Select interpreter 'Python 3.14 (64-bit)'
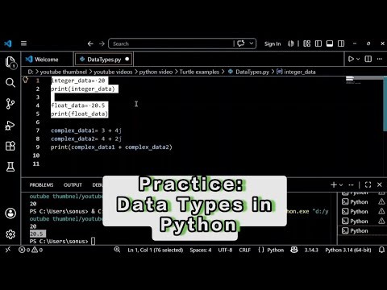Screen dimensions: 387x290 pos(348,250)
